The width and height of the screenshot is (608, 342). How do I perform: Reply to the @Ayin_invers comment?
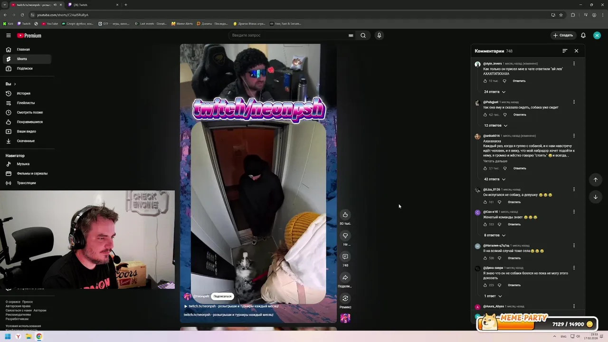click(x=519, y=81)
